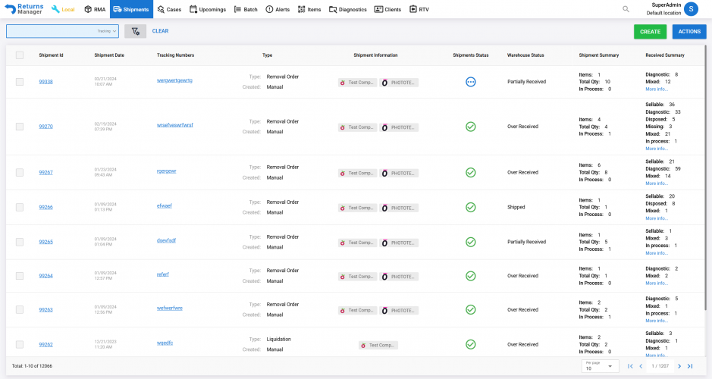Click the Test Comp chip in row 99262
The image size is (712, 379).
coord(378,346)
